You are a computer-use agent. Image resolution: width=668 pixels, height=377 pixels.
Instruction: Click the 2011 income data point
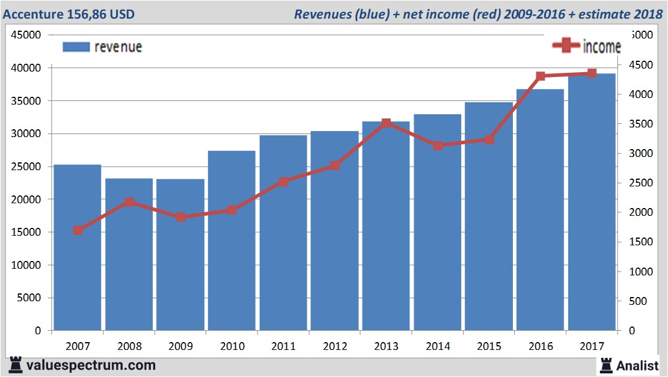tap(283, 182)
